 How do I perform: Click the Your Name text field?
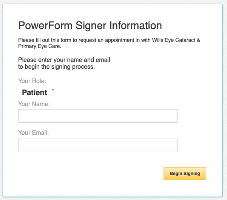[x=97, y=116]
